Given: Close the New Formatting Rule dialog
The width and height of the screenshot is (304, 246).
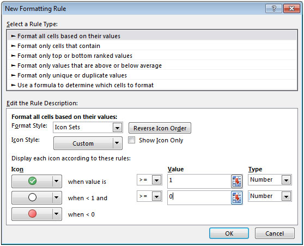Looking at the screenshot, I should coord(291,9).
